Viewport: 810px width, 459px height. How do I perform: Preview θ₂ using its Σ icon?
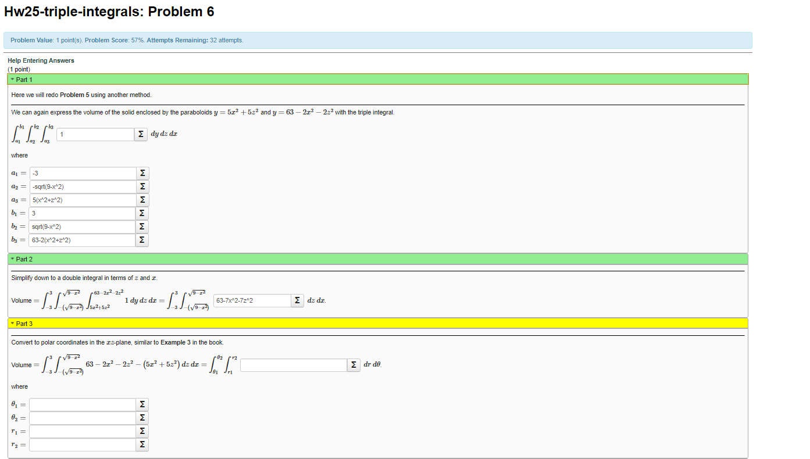(x=142, y=417)
